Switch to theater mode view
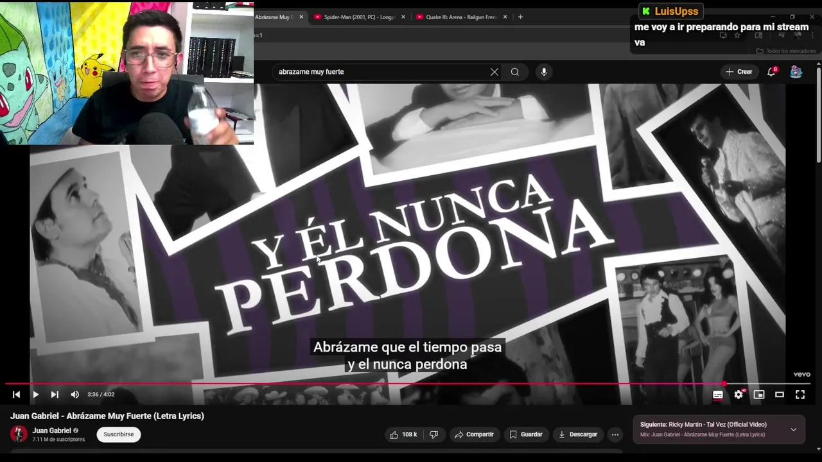 point(780,395)
